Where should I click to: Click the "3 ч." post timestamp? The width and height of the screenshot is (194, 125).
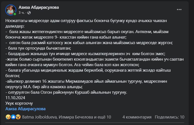tap(21, 12)
